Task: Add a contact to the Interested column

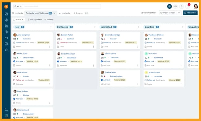Action: click(139, 27)
